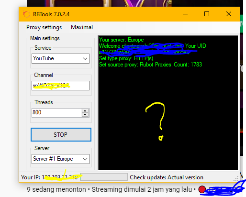
Task: Open the Proxy settings menu
Action: 44,27
